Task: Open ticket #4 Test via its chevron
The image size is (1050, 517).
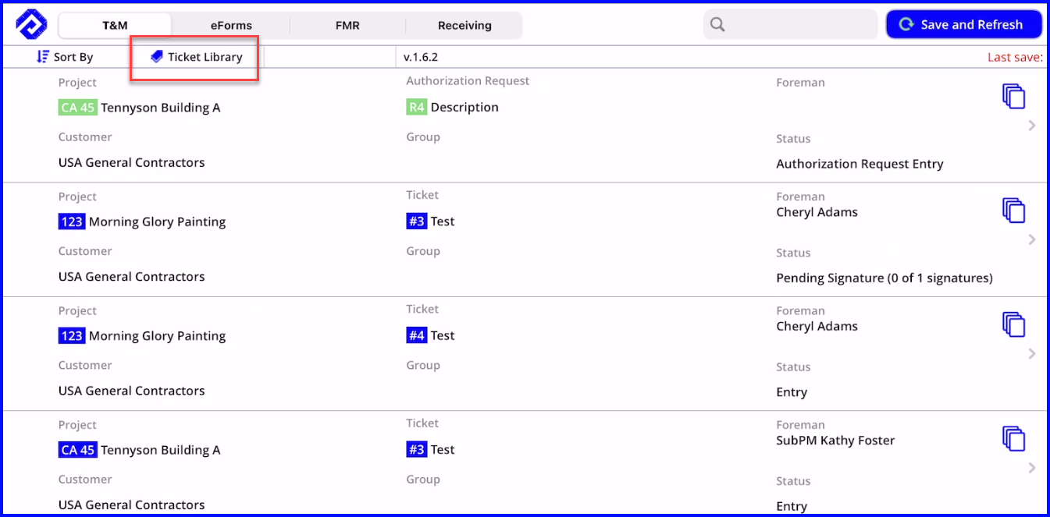Action: click(1032, 354)
